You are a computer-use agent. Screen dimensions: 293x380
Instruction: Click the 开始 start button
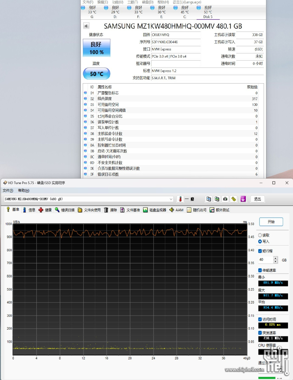tap(271, 222)
